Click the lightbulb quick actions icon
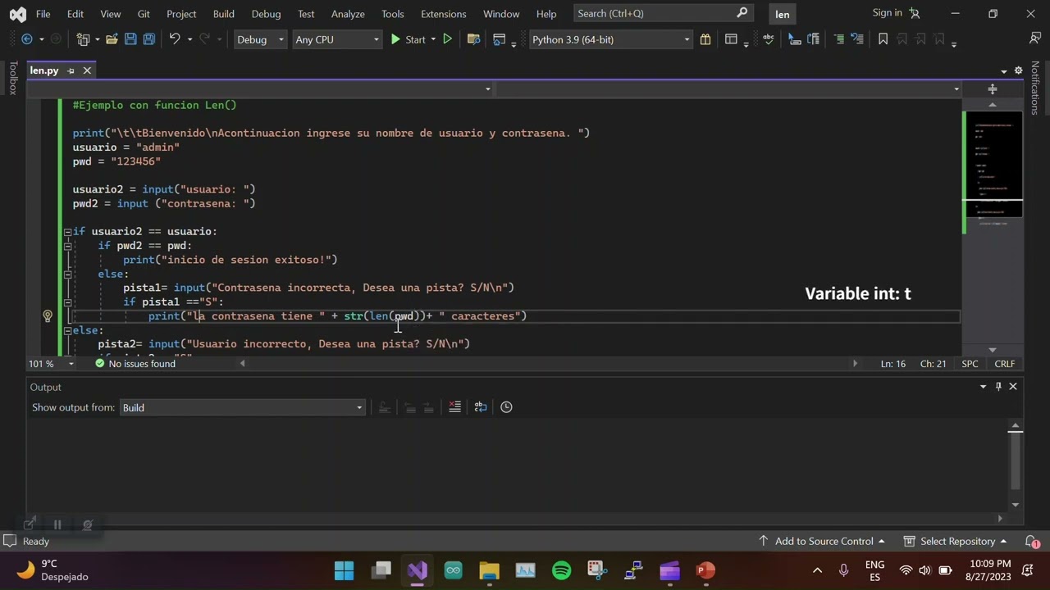 click(47, 316)
